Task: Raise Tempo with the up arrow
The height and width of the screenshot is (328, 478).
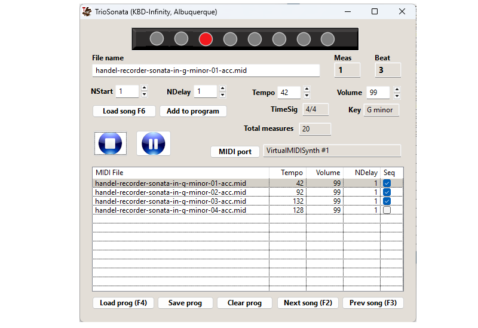Action: tap(307, 89)
